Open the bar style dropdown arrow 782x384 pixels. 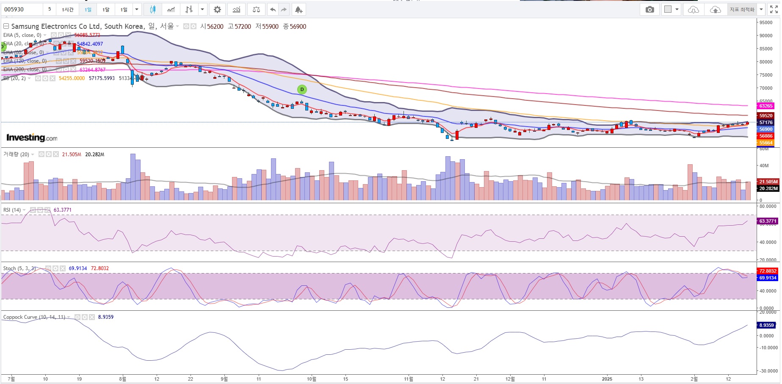(202, 9)
